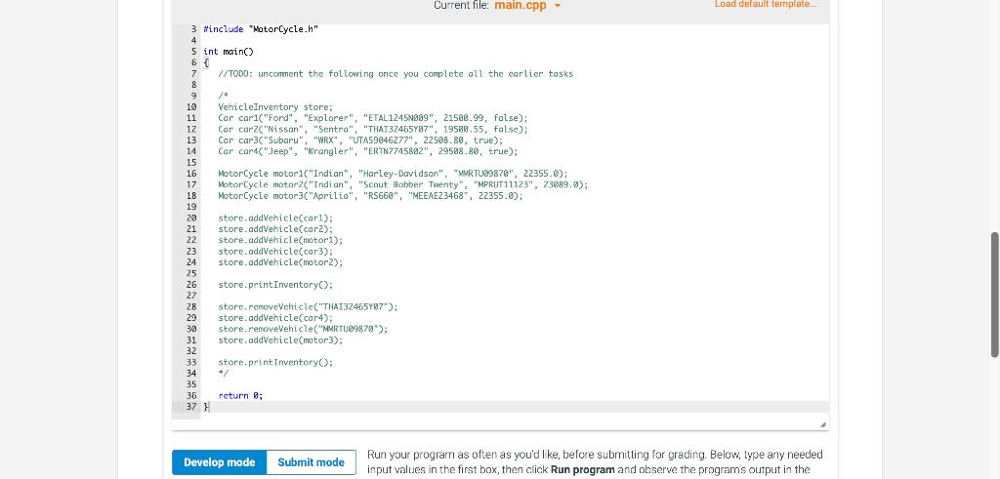Click the Car car2 Nissan Sentra line
The width and height of the screenshot is (1000, 479).
click(373, 130)
